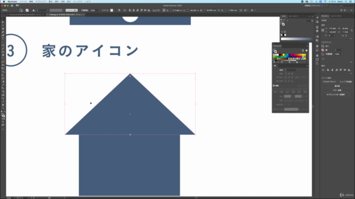Image resolution: width=355 pixels, height=199 pixels.
Task: Click Horizontal Align Left in control bar
Action: tap(130, 10)
